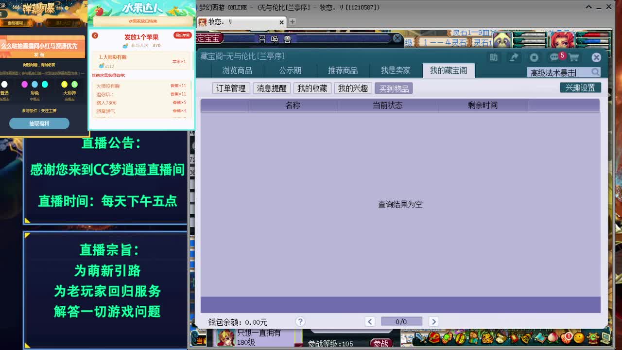Switch to 推荐商品 tab
Image resolution: width=622 pixels, height=350 pixels.
(343, 70)
